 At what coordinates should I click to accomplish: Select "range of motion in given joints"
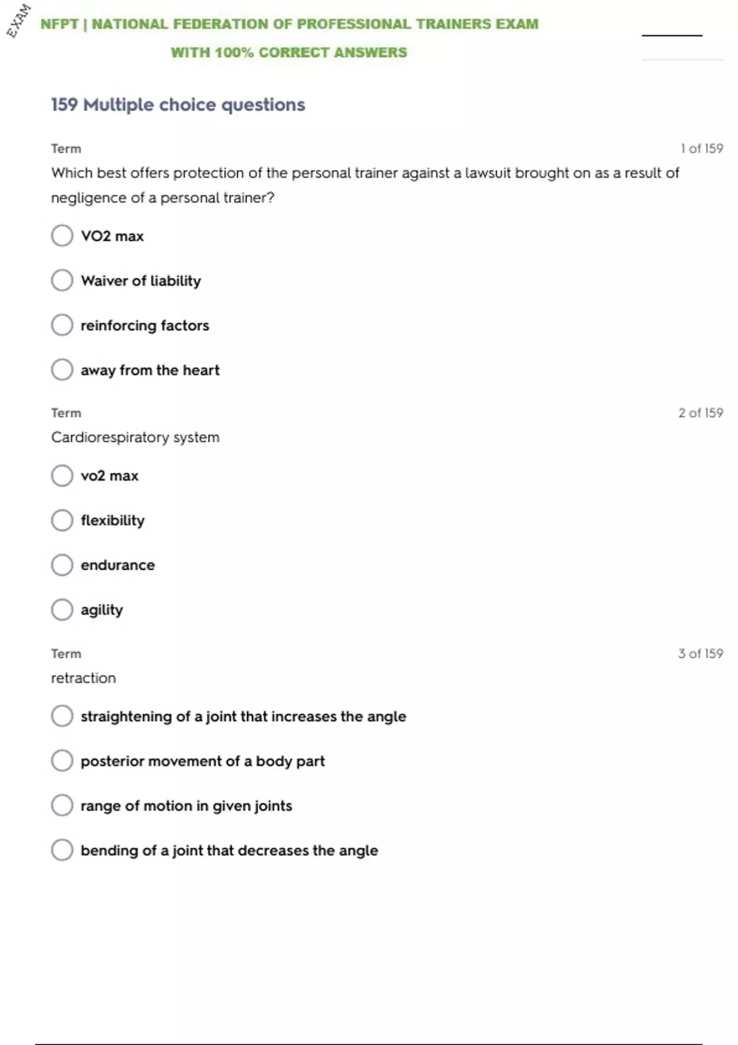click(x=62, y=805)
